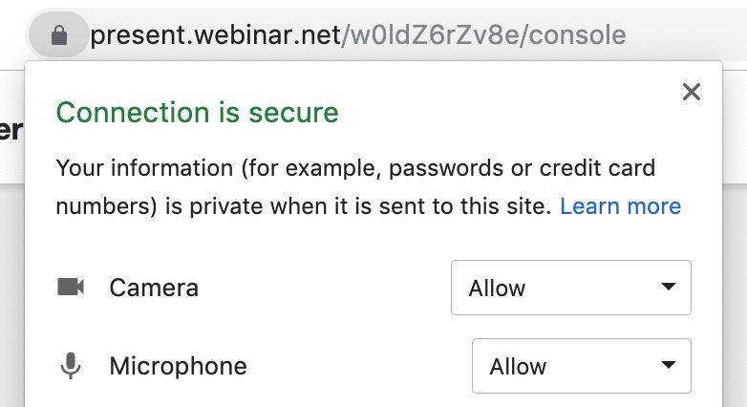
Task: Close the site information popup
Action: pos(692,92)
